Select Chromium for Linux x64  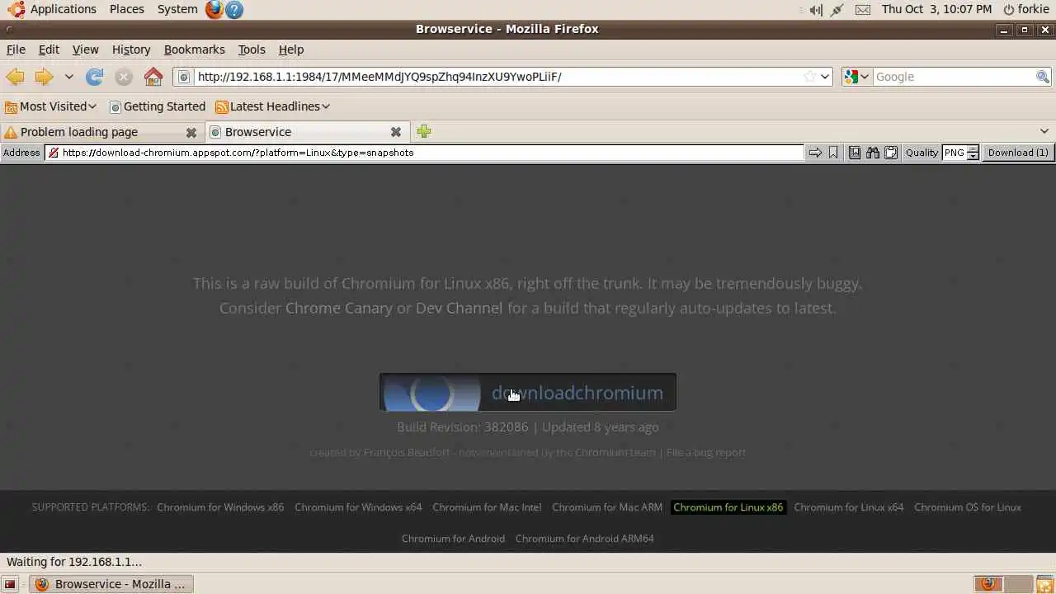click(849, 507)
